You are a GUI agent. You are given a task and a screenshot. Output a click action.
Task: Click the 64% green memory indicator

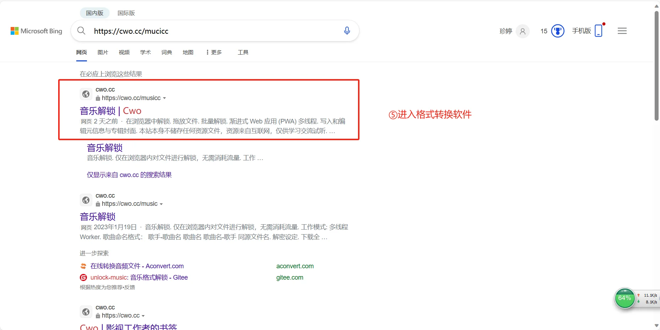[x=625, y=298]
